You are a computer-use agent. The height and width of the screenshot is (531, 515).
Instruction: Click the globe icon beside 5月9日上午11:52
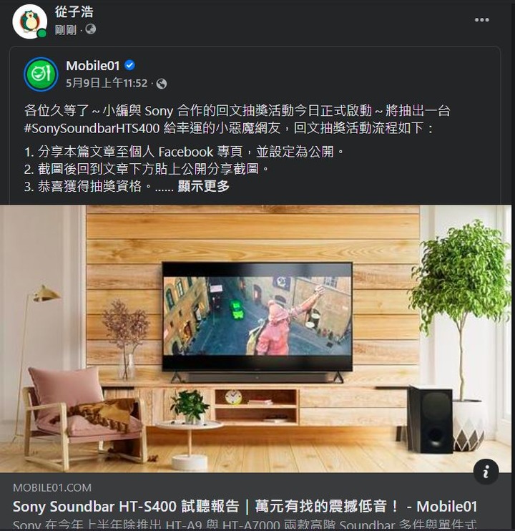[x=162, y=83]
